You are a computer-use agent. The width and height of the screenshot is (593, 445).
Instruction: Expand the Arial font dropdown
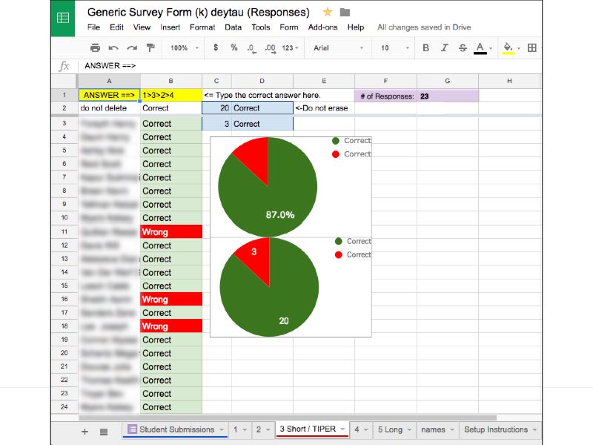pyautogui.click(x=339, y=47)
